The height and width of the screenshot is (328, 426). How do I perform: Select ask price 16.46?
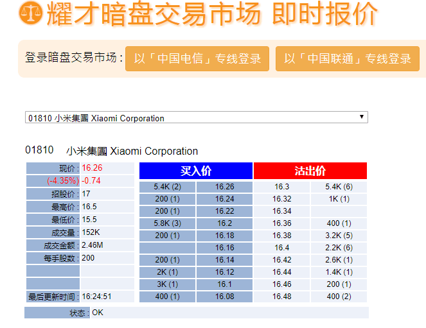click(x=281, y=284)
